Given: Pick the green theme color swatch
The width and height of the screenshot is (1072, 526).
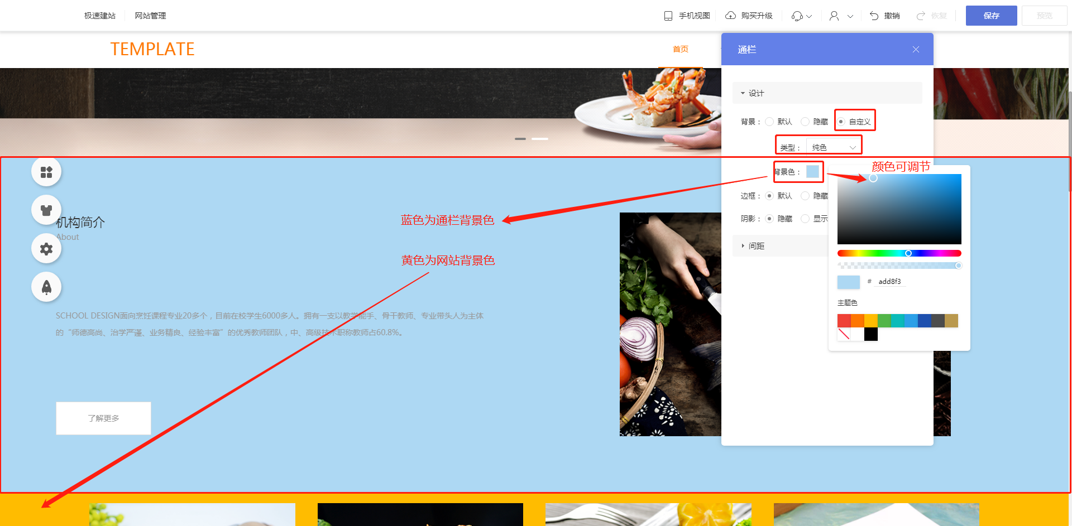Looking at the screenshot, I should pyautogui.click(x=884, y=321).
